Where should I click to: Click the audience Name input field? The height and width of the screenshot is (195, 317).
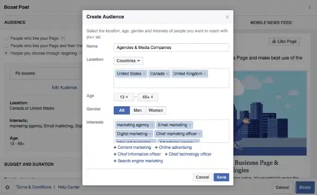171,47
